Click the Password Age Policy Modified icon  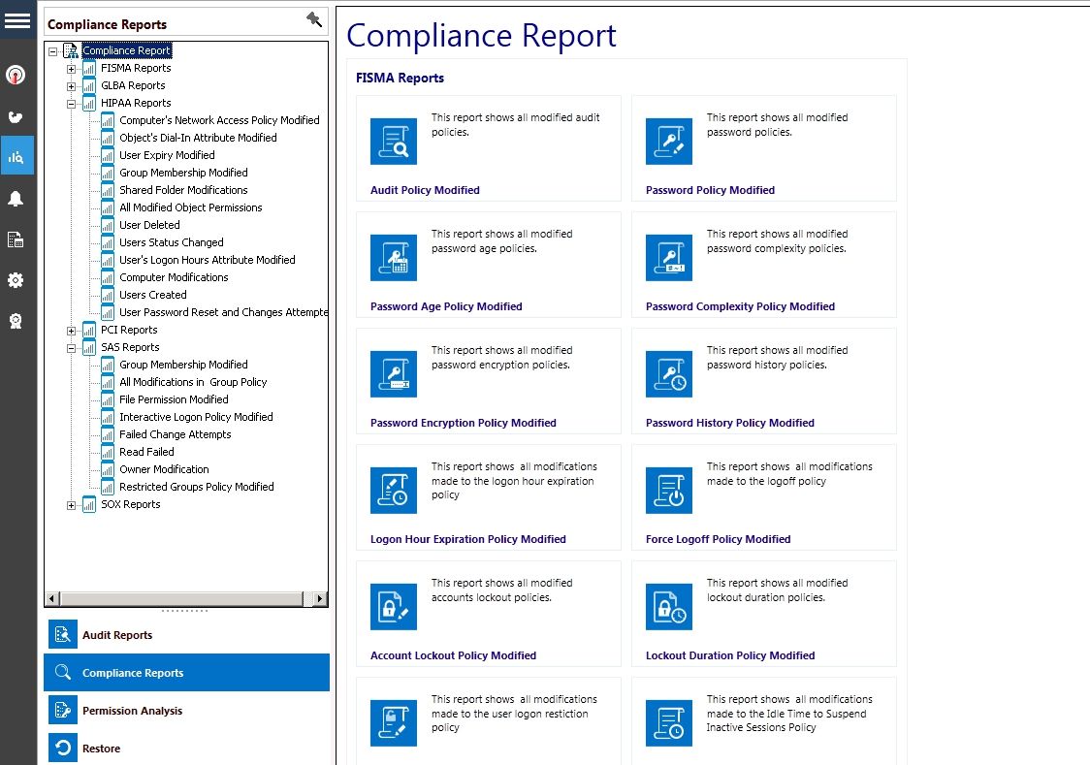pos(394,258)
